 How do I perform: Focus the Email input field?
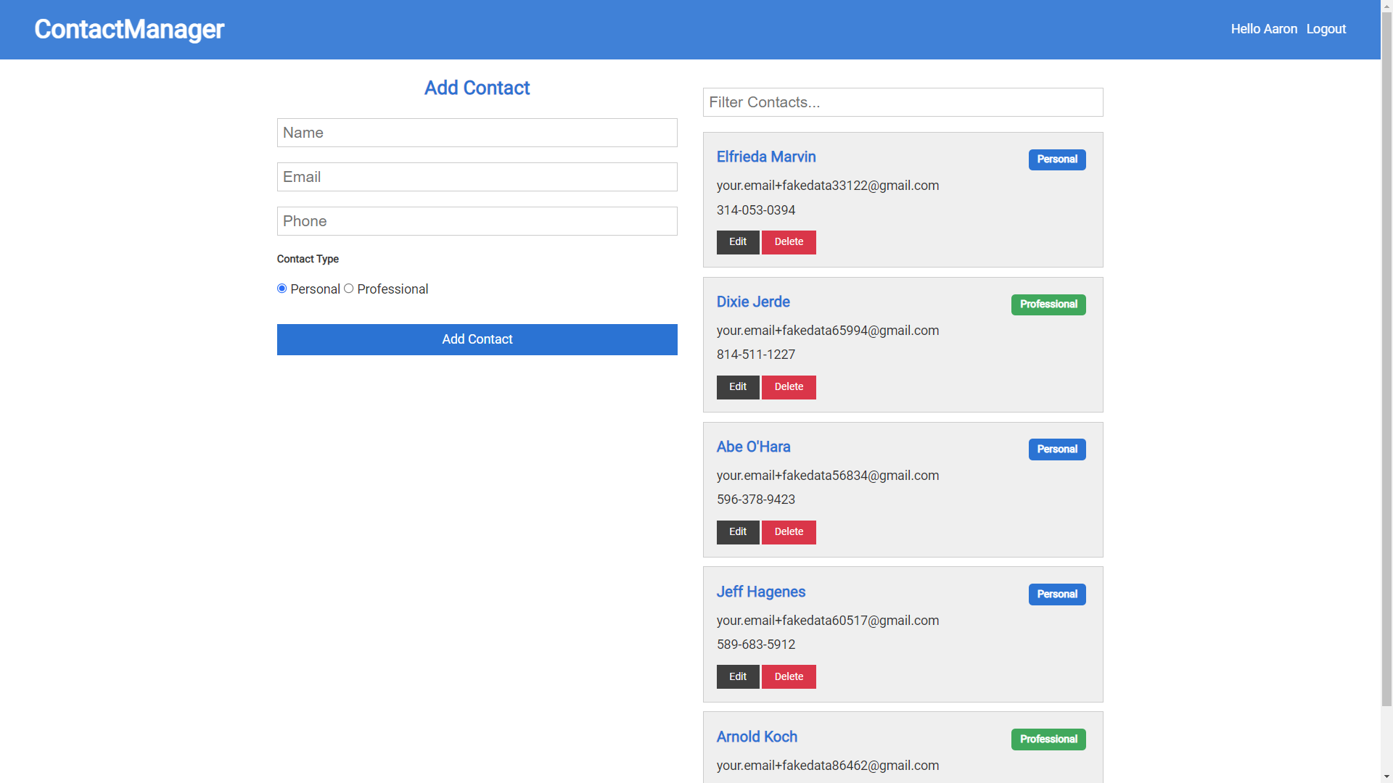[477, 177]
